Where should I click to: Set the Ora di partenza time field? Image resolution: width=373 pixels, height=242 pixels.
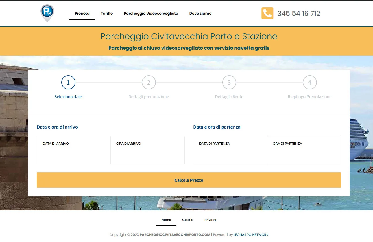click(304, 150)
